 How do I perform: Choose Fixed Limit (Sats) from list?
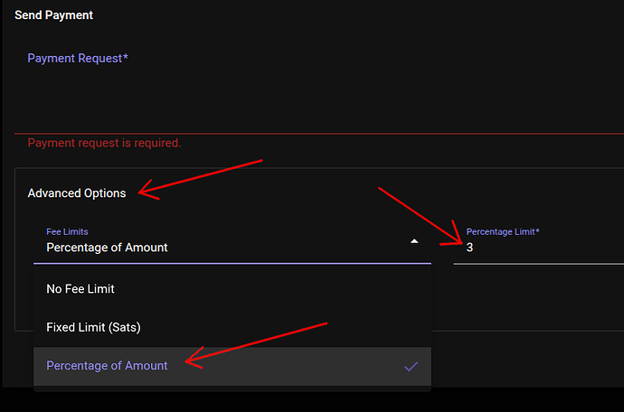pos(93,327)
